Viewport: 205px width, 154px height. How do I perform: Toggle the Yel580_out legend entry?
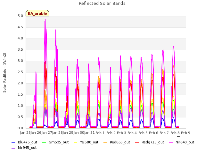pyautogui.click(x=86, y=142)
